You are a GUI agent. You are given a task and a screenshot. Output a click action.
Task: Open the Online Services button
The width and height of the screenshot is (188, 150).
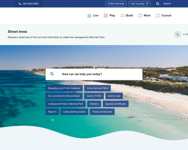coord(116,4)
